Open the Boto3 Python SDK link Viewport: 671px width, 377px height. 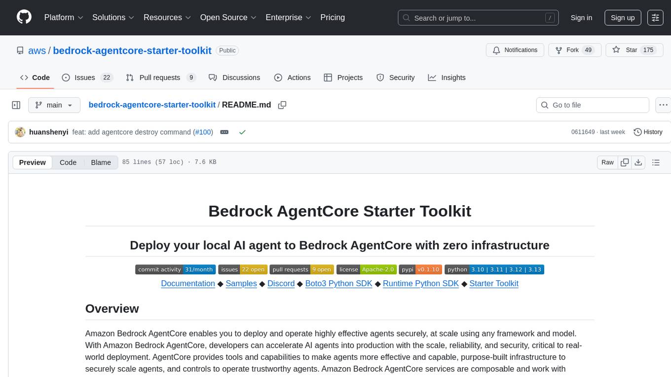click(x=339, y=284)
